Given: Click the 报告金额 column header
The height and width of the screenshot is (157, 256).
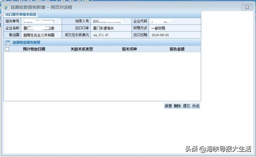Looking at the screenshot, I should click(x=177, y=49).
